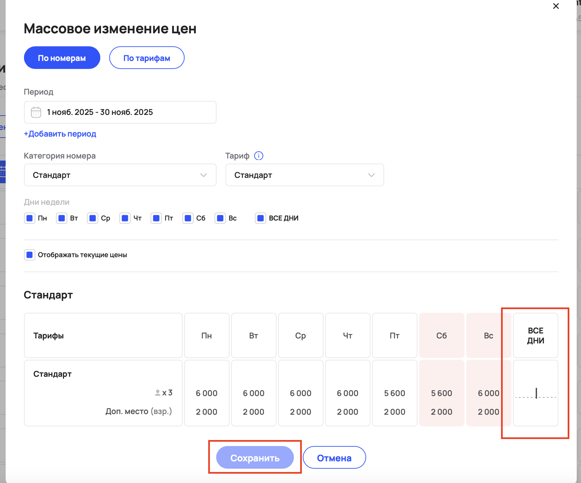Click the guest count person icon
This screenshot has height=483, width=581.
(x=158, y=393)
